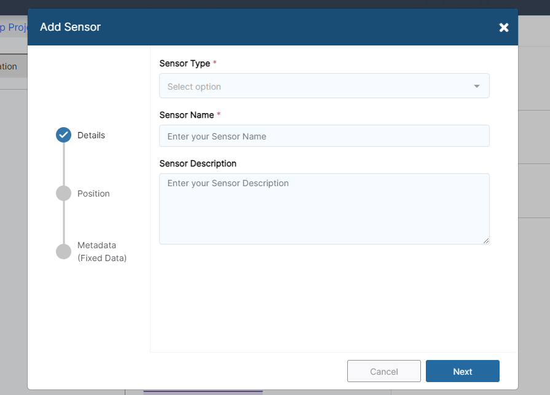The width and height of the screenshot is (550, 395).
Task: Click the X icon in the dialog header
Action: tap(503, 27)
